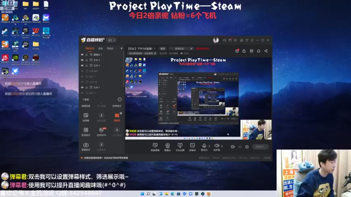Open first toolbox tool icon below 视频连麦

(86, 117)
